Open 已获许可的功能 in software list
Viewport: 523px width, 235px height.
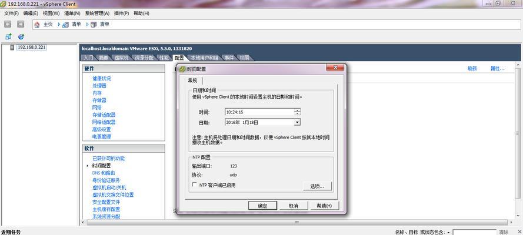[x=109, y=159]
